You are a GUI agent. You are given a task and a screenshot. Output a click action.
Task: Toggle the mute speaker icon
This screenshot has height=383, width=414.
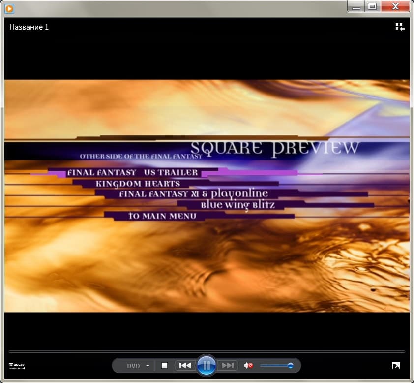pos(248,366)
